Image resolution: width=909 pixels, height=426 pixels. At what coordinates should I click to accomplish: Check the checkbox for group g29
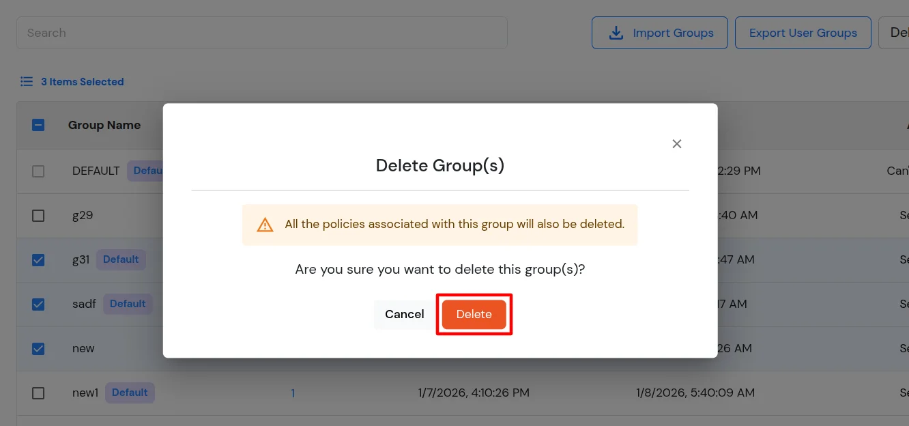(38, 215)
